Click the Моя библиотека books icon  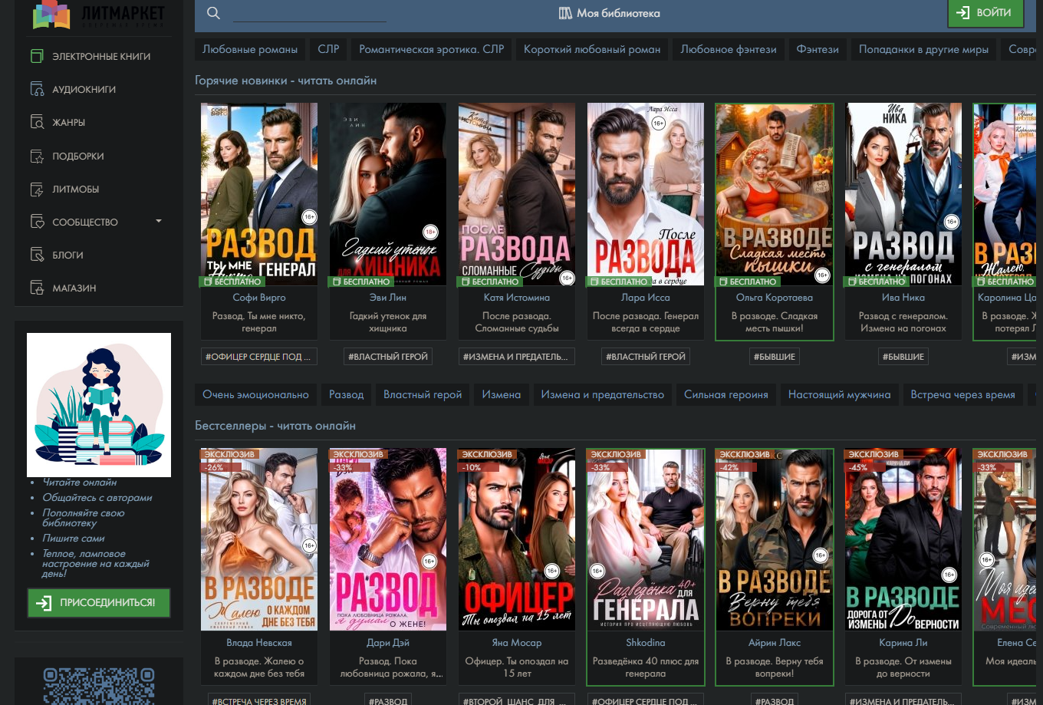pos(566,13)
